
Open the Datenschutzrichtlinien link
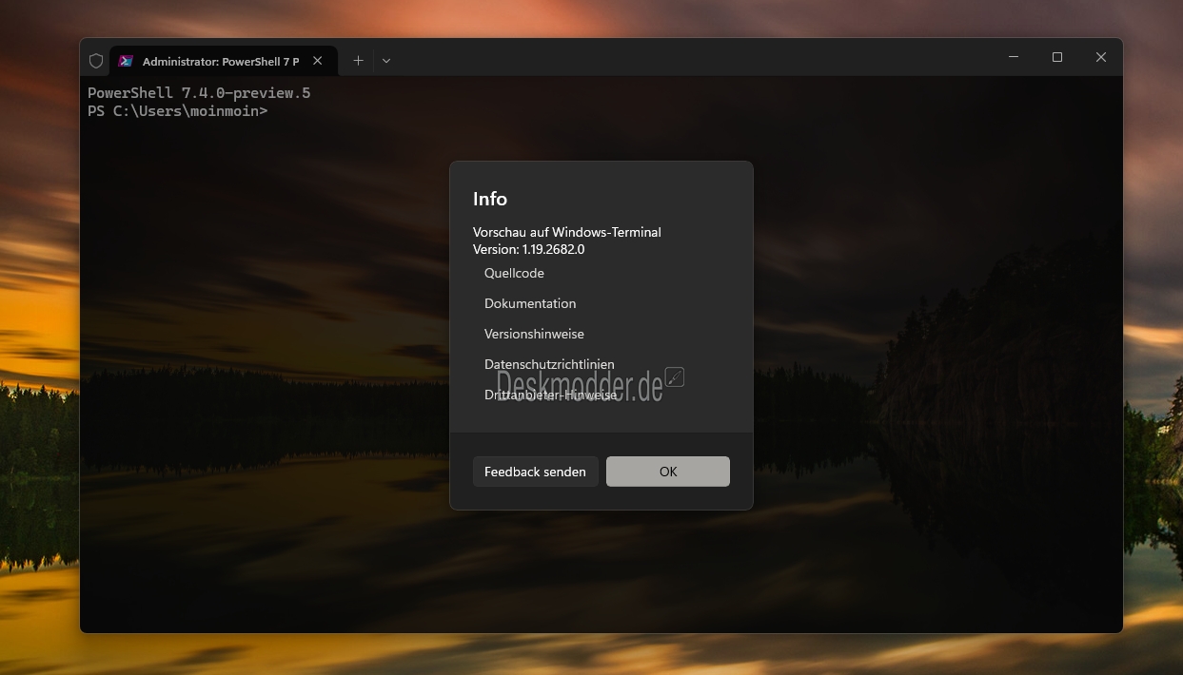tap(549, 364)
